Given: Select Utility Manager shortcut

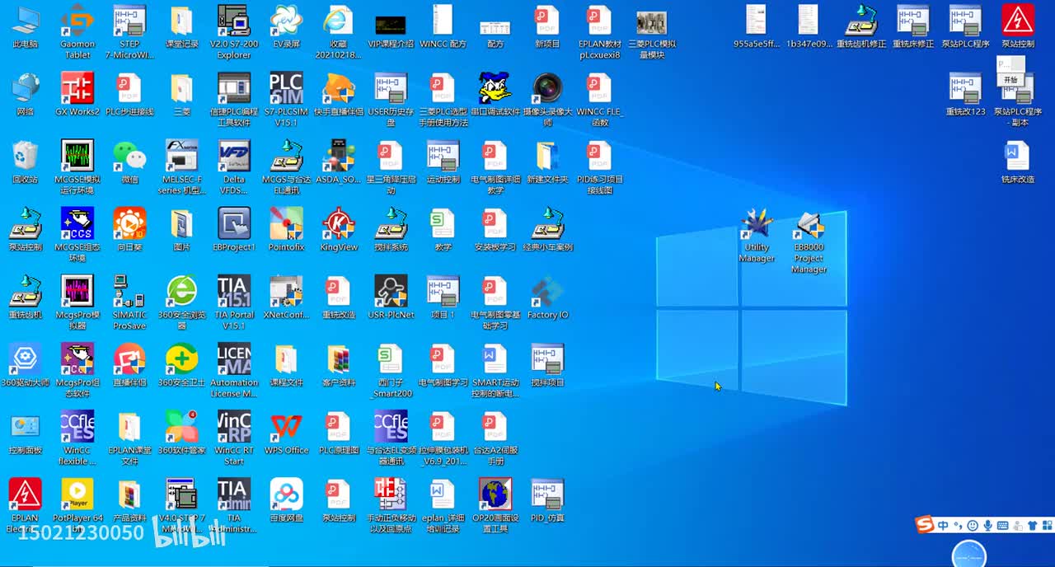Looking at the screenshot, I should 757,235.
